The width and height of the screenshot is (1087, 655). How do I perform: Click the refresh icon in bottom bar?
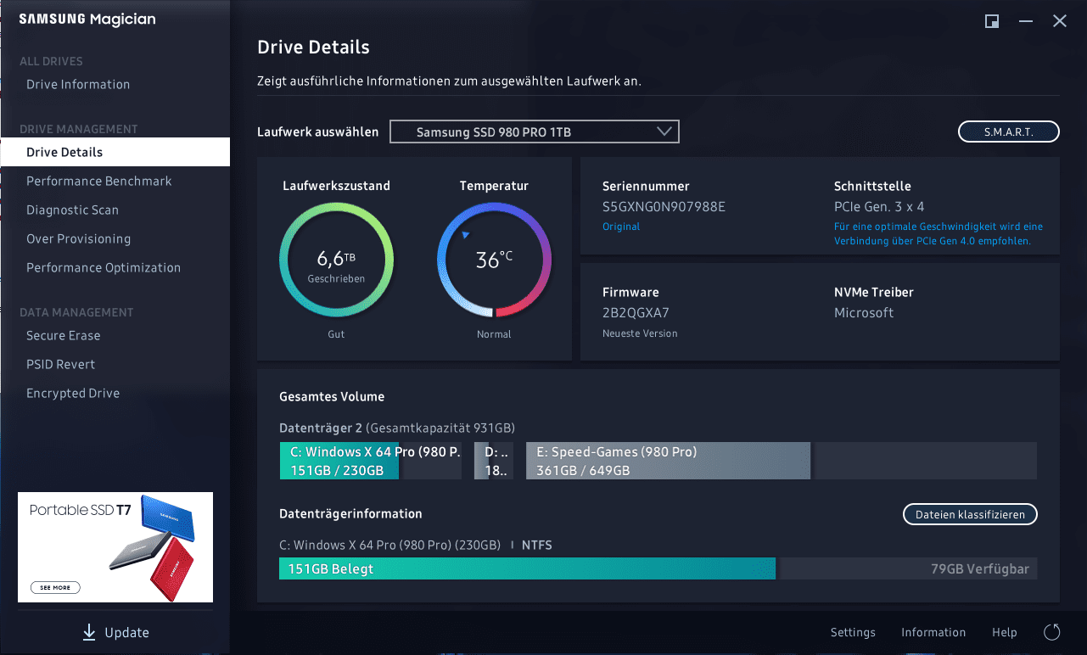click(1052, 632)
